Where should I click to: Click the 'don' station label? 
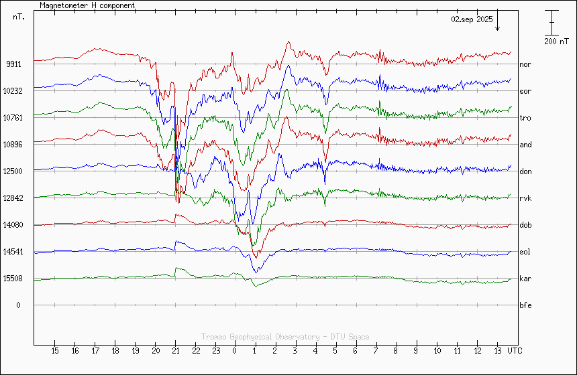click(x=525, y=171)
